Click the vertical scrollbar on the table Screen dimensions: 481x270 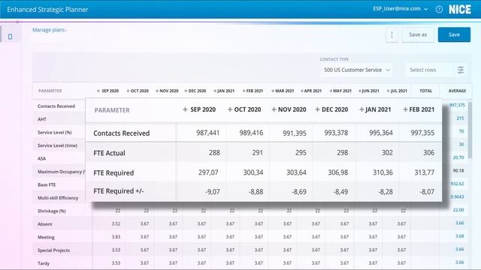470,130
